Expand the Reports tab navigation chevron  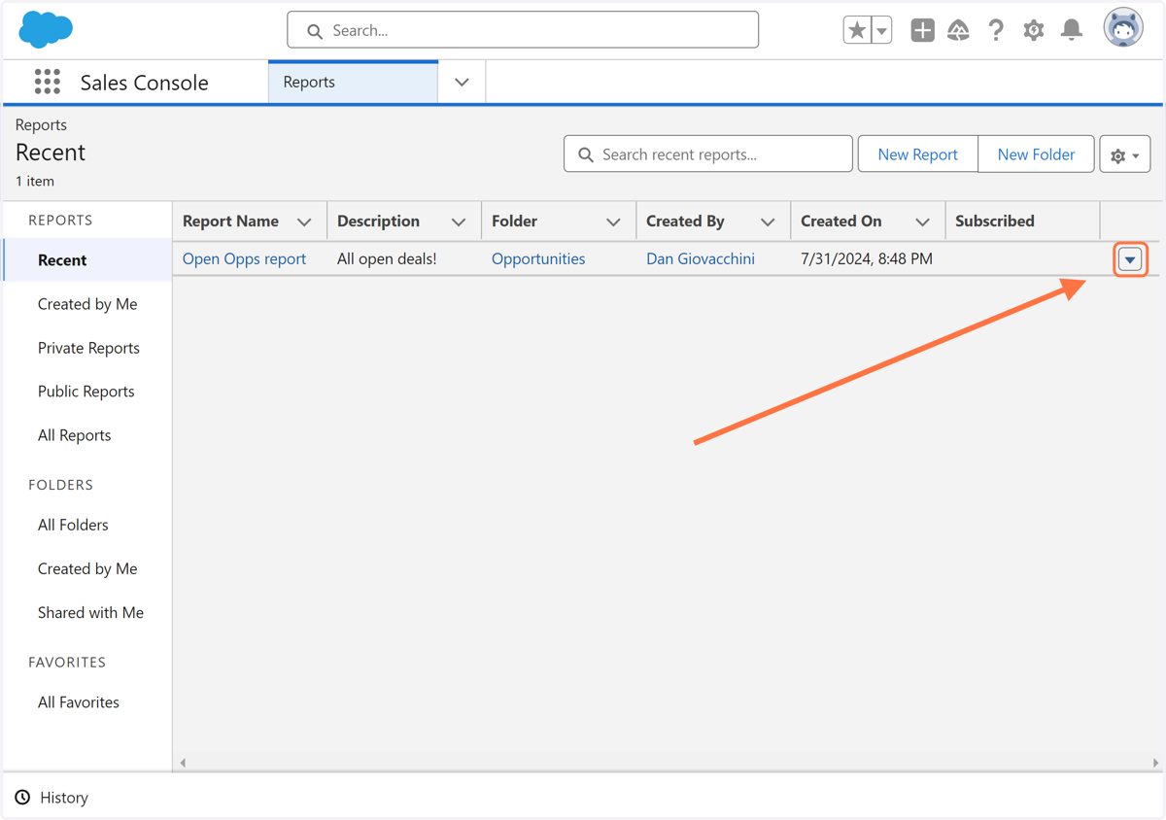click(462, 83)
